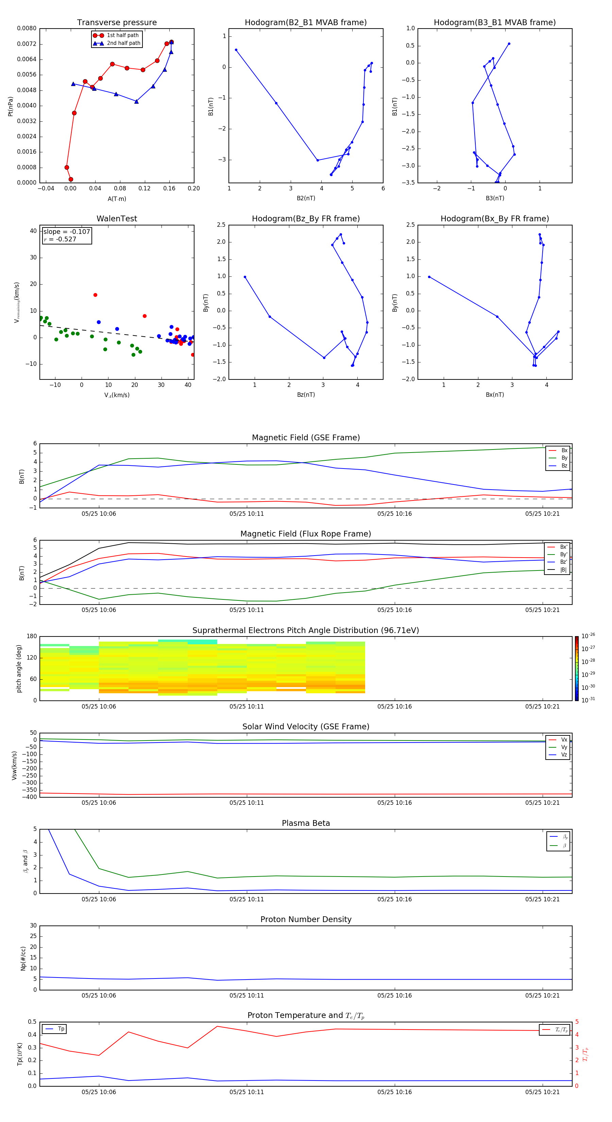Click the '1st half path' legend entry
Screen dimensions: 612x1122
pyautogui.click(x=116, y=35)
